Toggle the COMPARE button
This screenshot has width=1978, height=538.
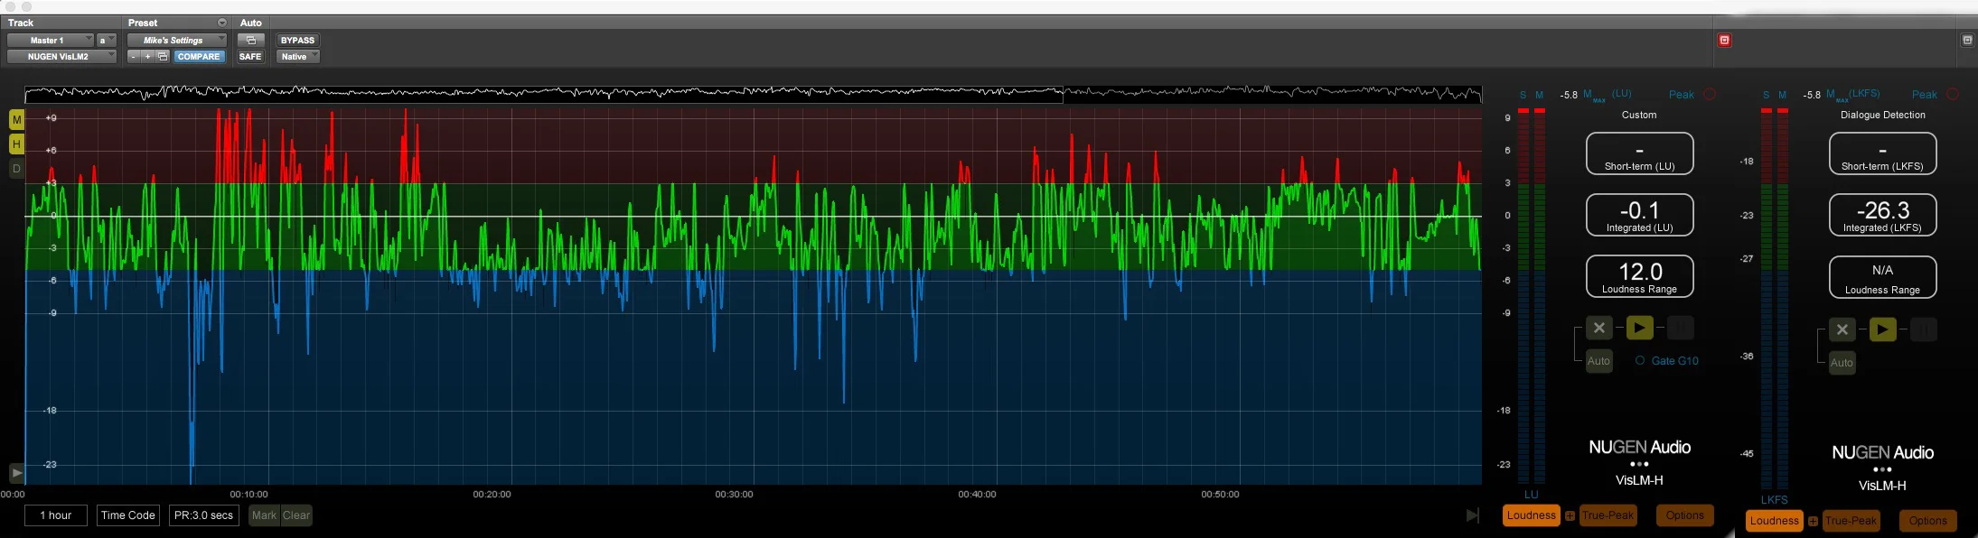(199, 57)
